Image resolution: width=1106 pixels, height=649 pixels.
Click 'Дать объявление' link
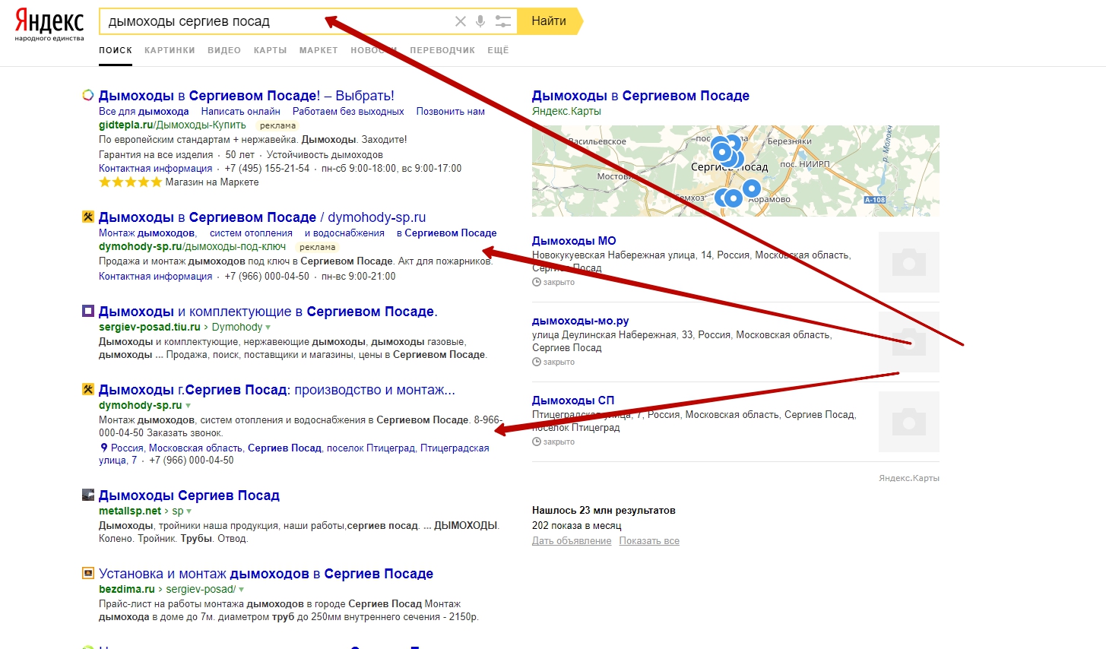point(572,541)
